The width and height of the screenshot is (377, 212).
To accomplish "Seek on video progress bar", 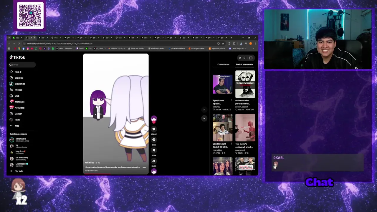I will [x=116, y=174].
